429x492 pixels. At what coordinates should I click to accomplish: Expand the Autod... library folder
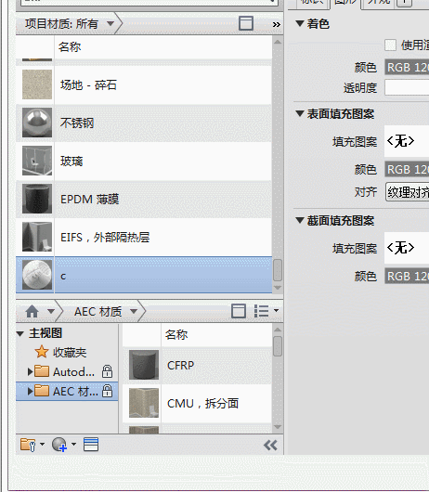(x=30, y=372)
